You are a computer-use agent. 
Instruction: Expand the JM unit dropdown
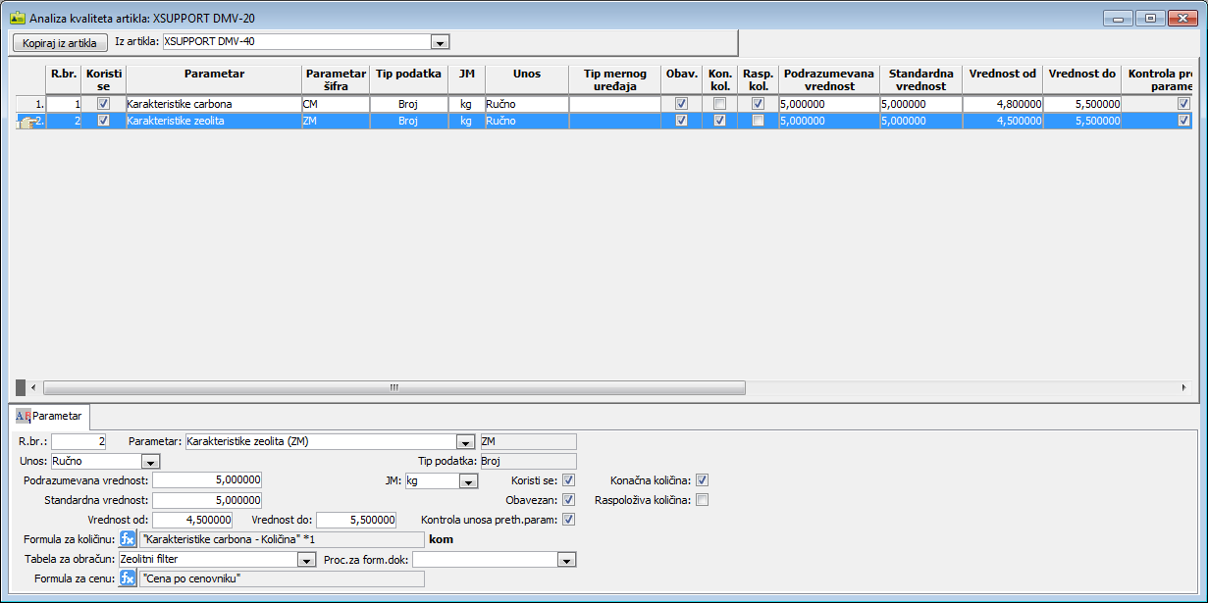468,481
